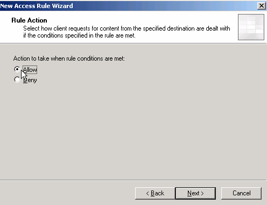Click the Deny option label text

[30, 80]
